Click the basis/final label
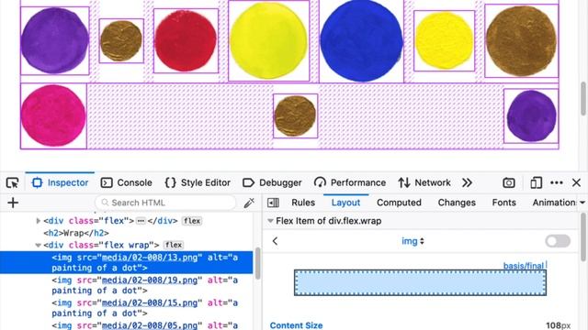 [x=524, y=266]
